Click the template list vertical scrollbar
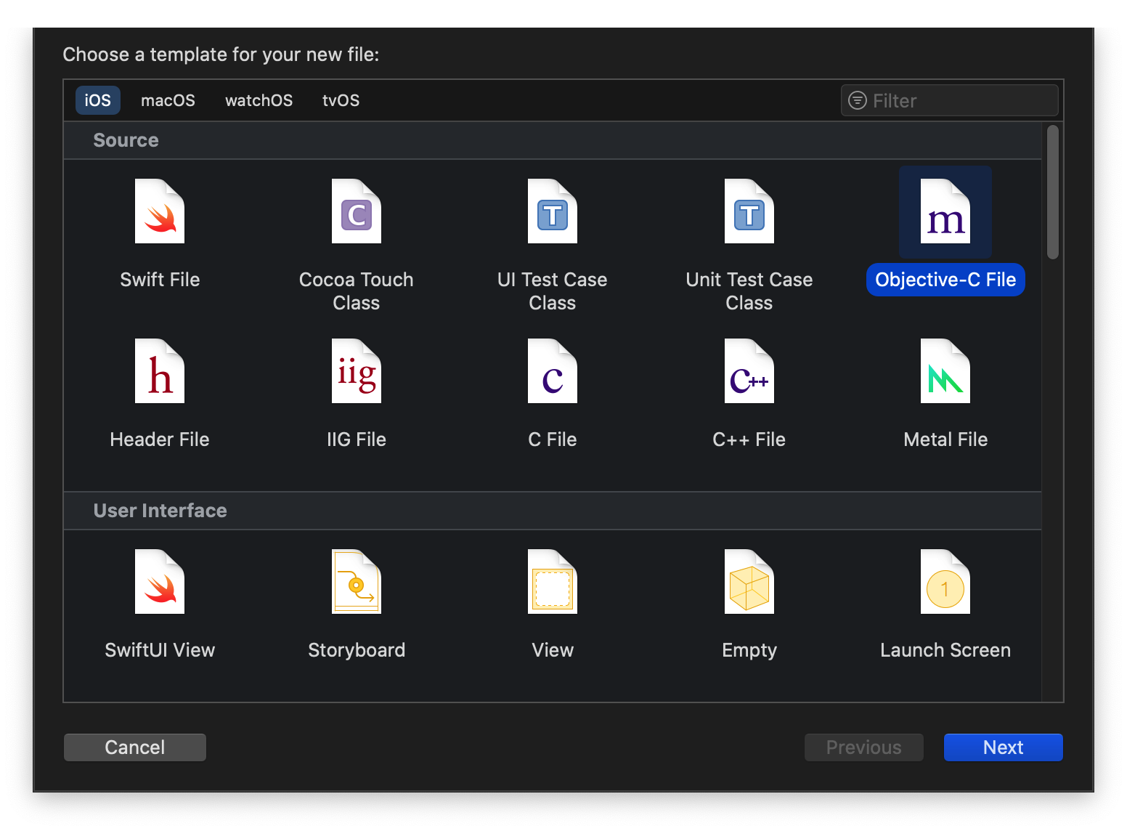Screen dimensions: 1127x831 point(1053,192)
